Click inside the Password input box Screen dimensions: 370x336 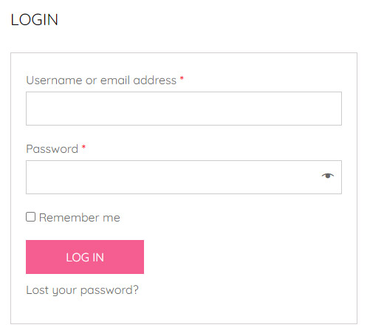pyautogui.click(x=184, y=177)
